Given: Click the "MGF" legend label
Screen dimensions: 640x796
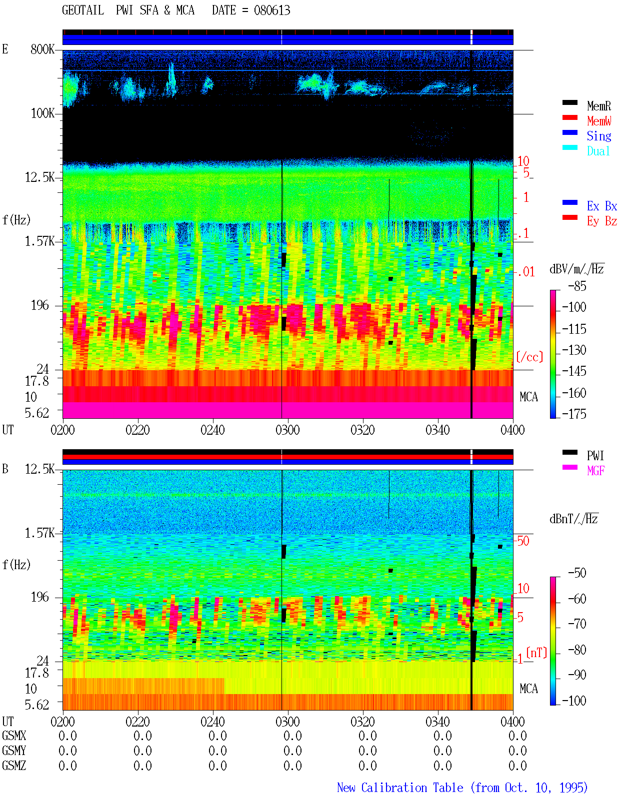Looking at the screenshot, I should pos(596,471).
